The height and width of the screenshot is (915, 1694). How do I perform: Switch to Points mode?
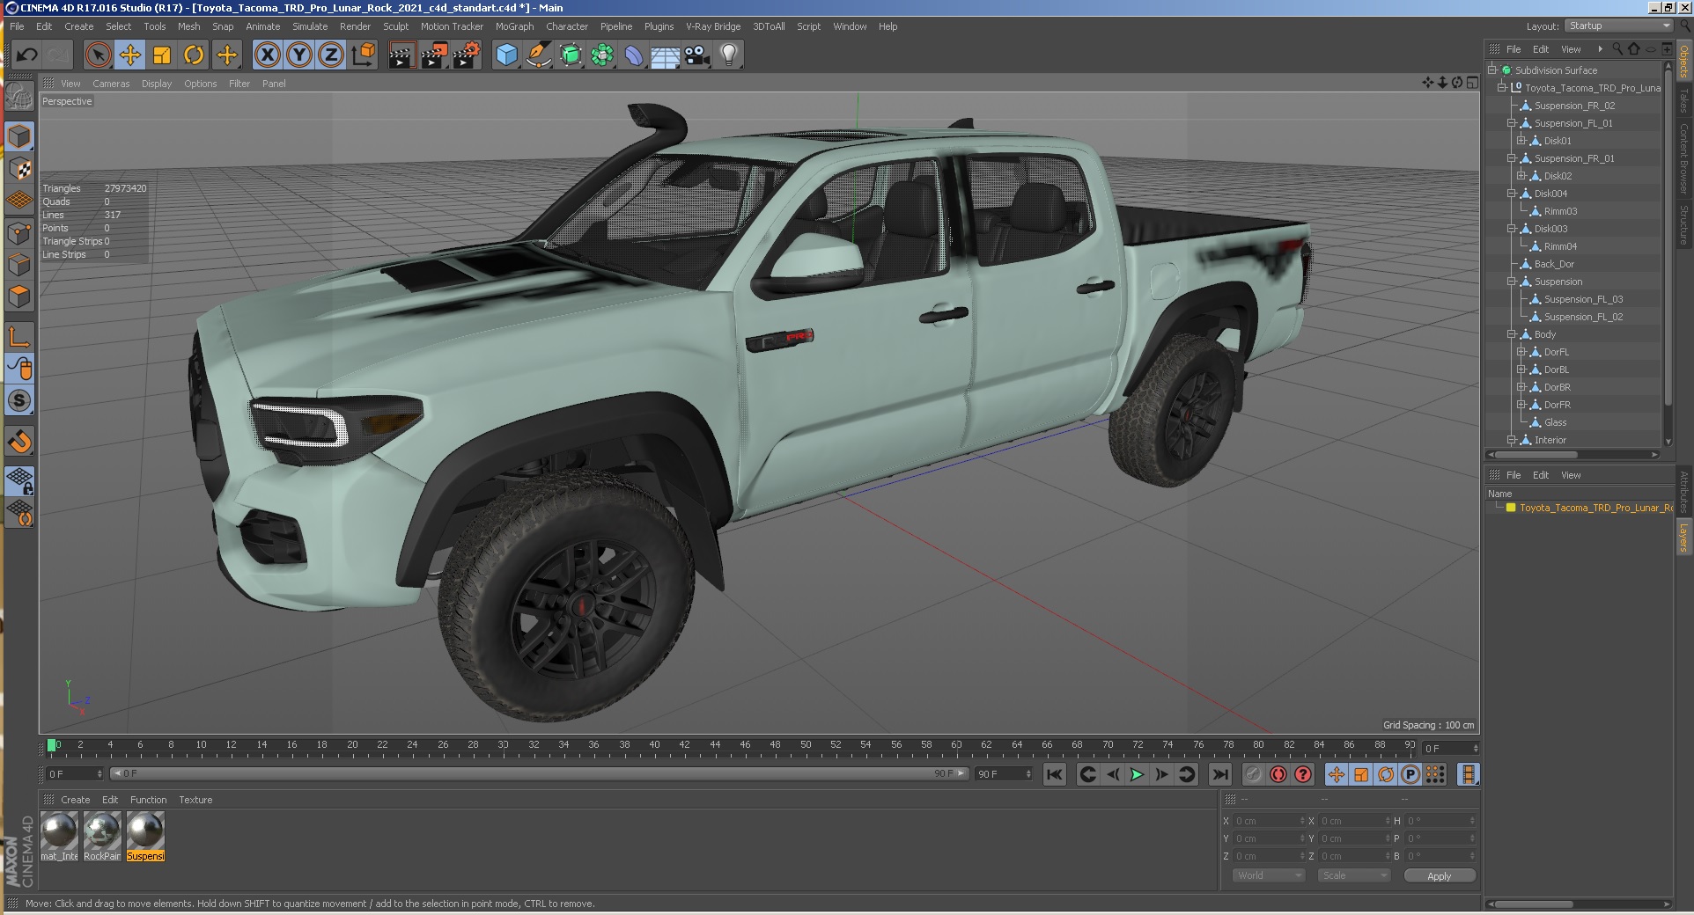tap(19, 233)
